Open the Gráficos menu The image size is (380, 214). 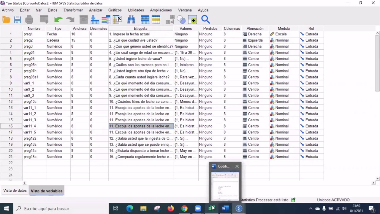click(115, 10)
